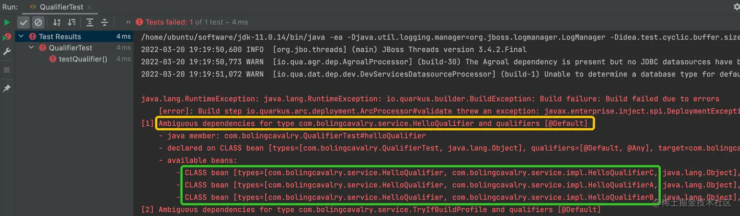Rerun failed tests icon in left gutter

point(7,37)
